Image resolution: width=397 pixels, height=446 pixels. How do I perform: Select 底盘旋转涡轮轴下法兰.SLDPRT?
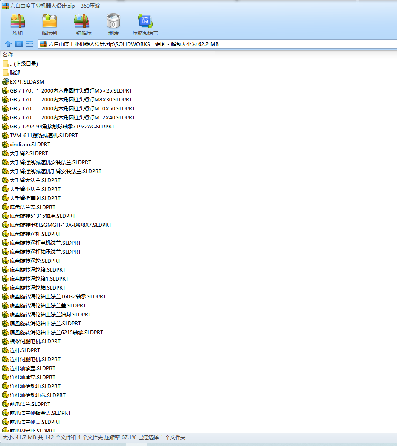click(42, 323)
